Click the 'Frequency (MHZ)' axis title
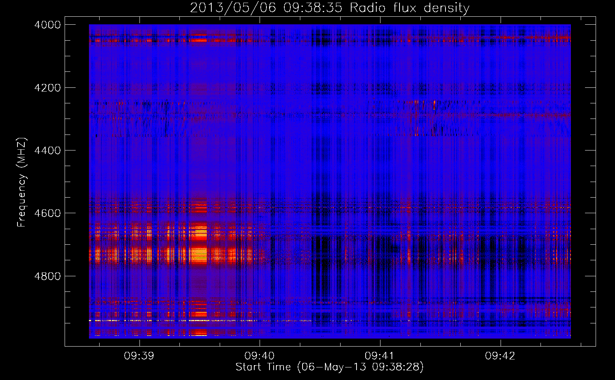Screen dimensions: 615x380 (x=22, y=182)
